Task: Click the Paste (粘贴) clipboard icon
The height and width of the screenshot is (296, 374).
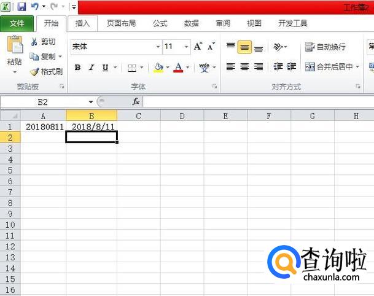Action: [x=14, y=47]
